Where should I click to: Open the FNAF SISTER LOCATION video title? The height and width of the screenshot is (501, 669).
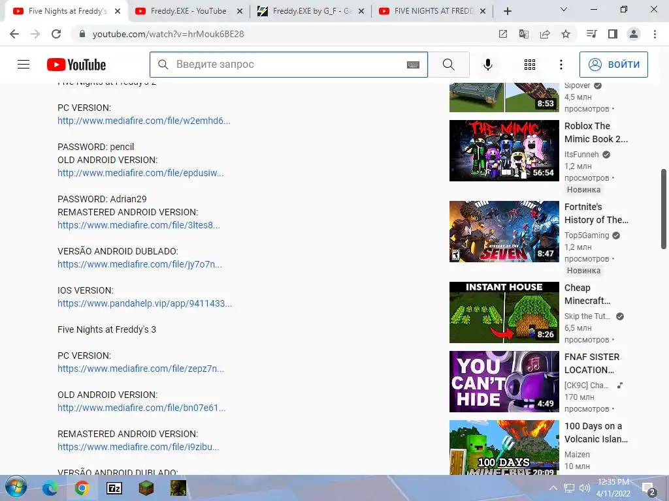click(x=592, y=363)
